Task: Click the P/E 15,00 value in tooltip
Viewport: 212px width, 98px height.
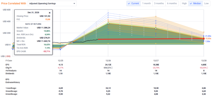Action: coord(48,20)
